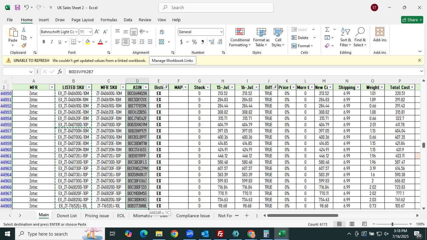Click AutoSum sigma icon
Image resolution: width=427 pixels, height=240 pixels.
pyautogui.click(x=327, y=30)
